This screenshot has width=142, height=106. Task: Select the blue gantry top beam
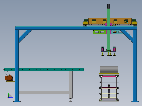[x=76, y=28]
